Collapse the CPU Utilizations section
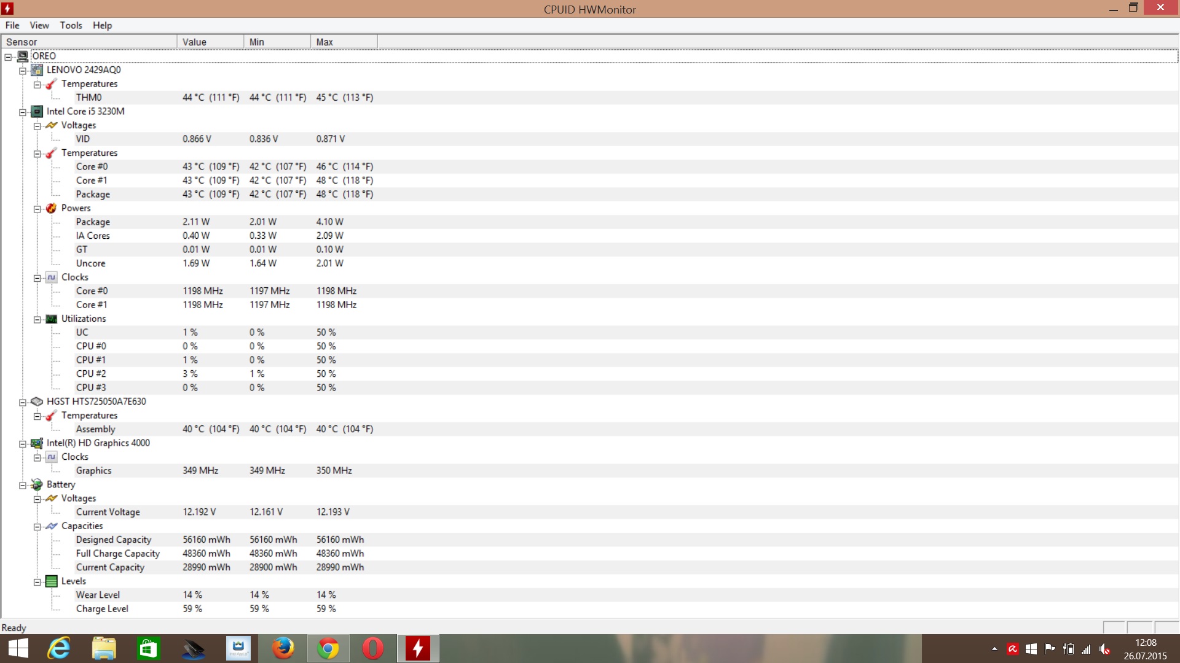 click(37, 320)
